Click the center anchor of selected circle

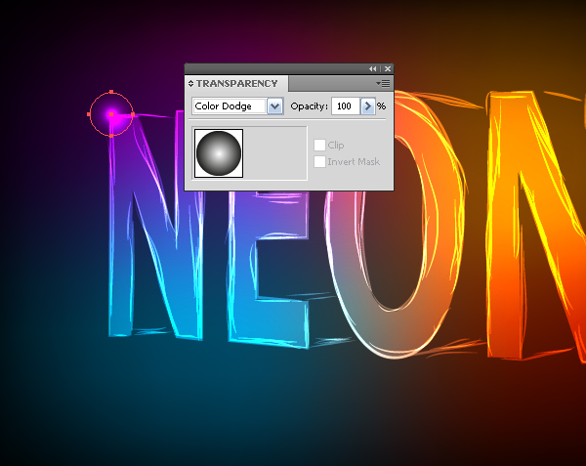111,114
